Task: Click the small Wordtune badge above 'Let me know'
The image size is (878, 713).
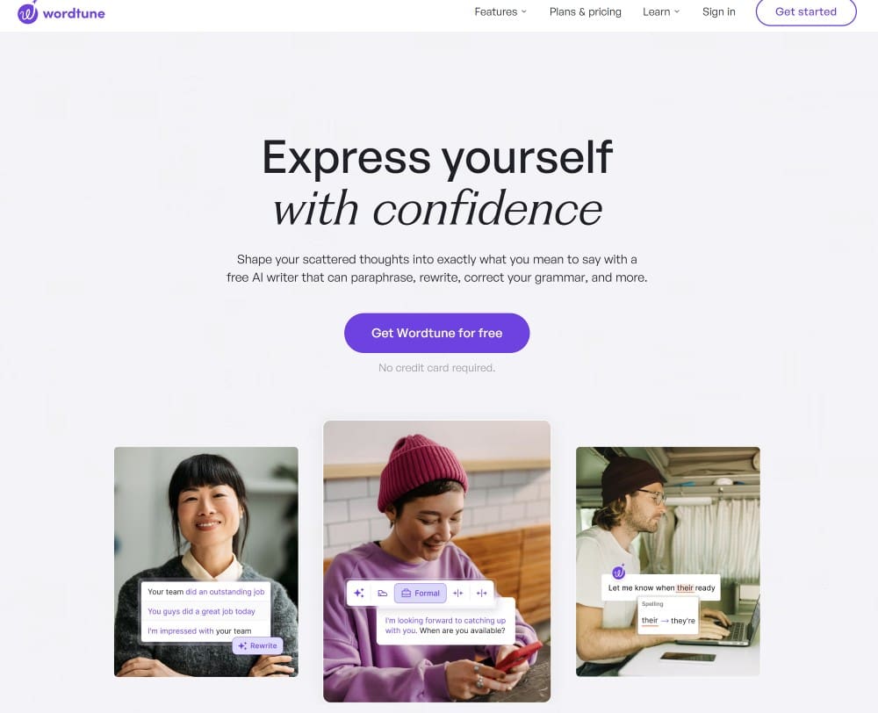Action: (618, 572)
